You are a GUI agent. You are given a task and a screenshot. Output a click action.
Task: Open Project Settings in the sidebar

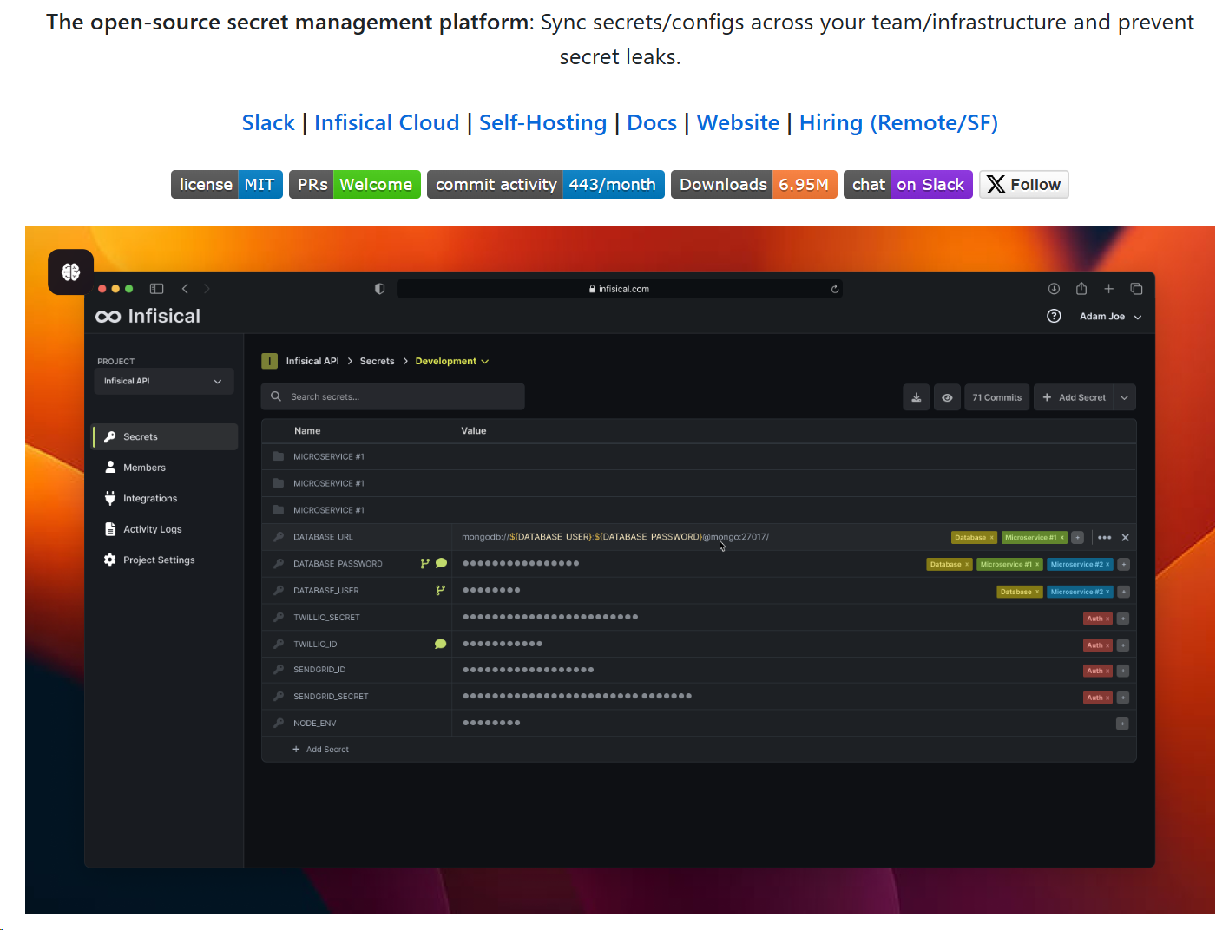tap(149, 560)
